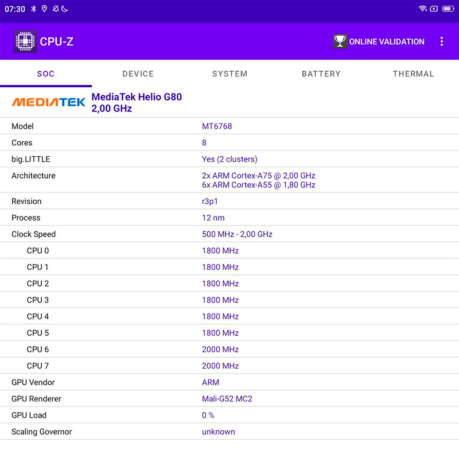Tap the location pin status icon

coord(44,9)
